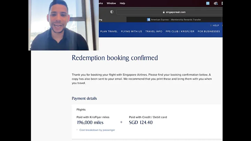Expand Cost breakdown by passenger chevron
The width and height of the screenshot is (251, 141).
(x=77, y=130)
